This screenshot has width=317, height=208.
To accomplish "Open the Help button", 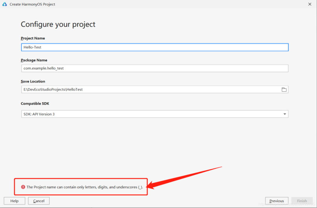I will point(15,201).
